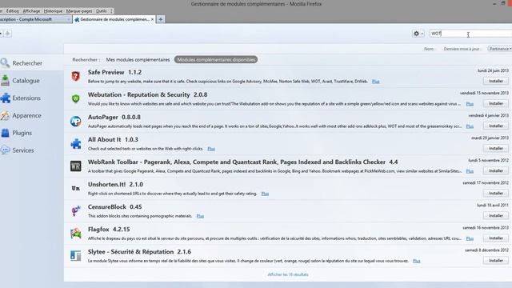Click the CensureBlock add-on icon
The width and height of the screenshot is (512, 288).
click(76, 211)
